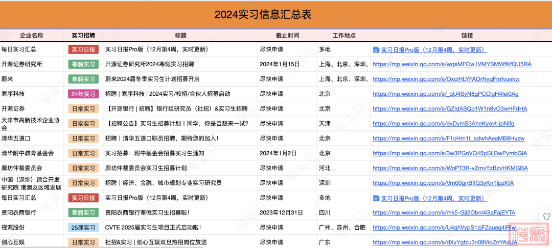552x248 pixels.
Task: Select the location 四川
Action: point(325,212)
